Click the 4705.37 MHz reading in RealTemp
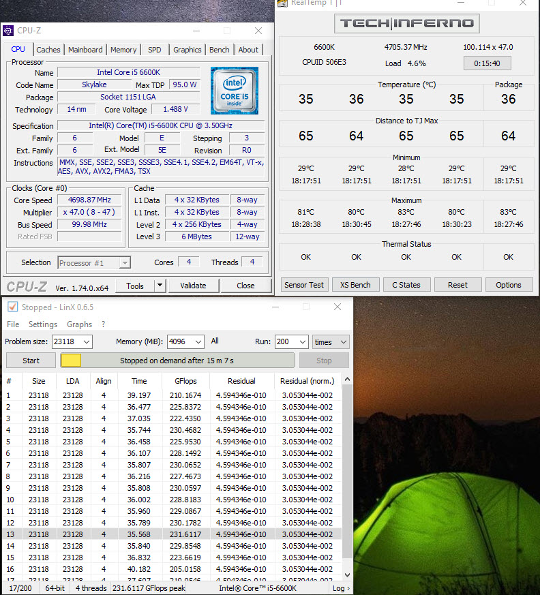The image size is (540, 595). (406, 48)
